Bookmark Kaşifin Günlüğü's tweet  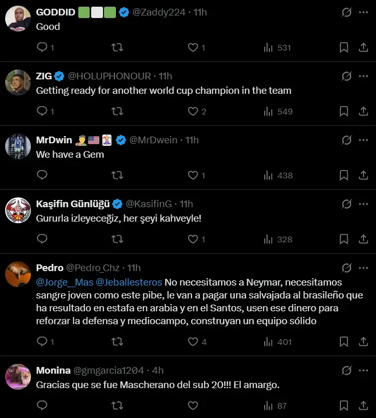click(344, 239)
